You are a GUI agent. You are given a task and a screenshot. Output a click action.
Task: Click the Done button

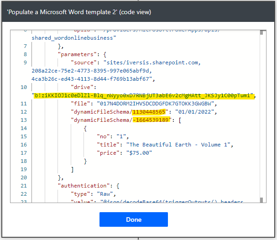pyautogui.click(x=134, y=219)
